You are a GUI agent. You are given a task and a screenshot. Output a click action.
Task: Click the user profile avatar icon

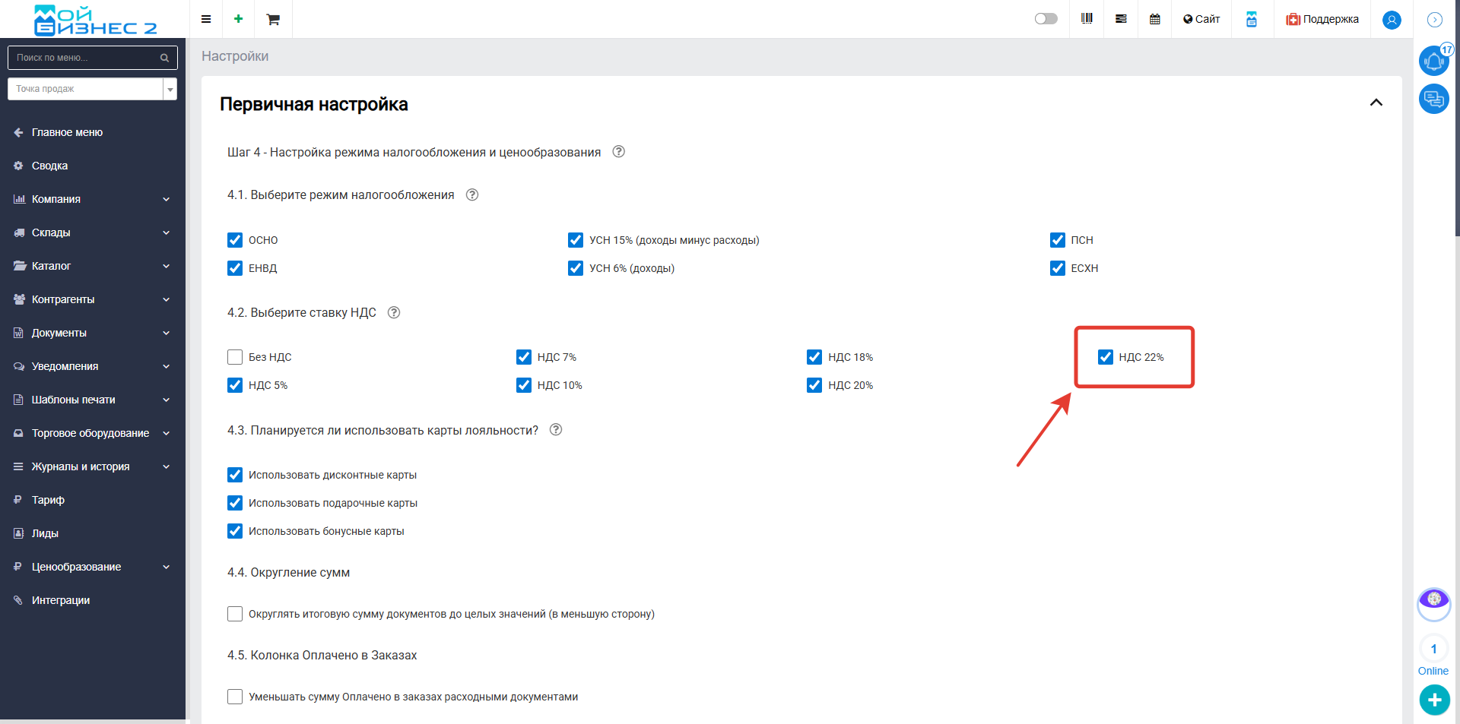coord(1392,20)
